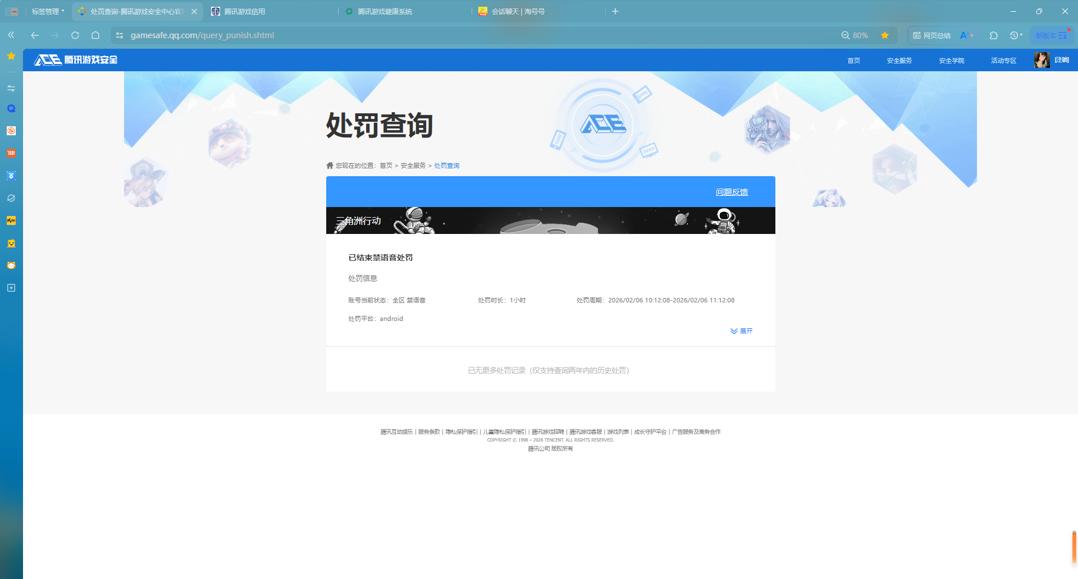Click the 三角洲行动 game banner
1078x579 pixels.
[x=550, y=220]
